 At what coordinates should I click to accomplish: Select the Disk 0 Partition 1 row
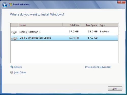coord(64,32)
